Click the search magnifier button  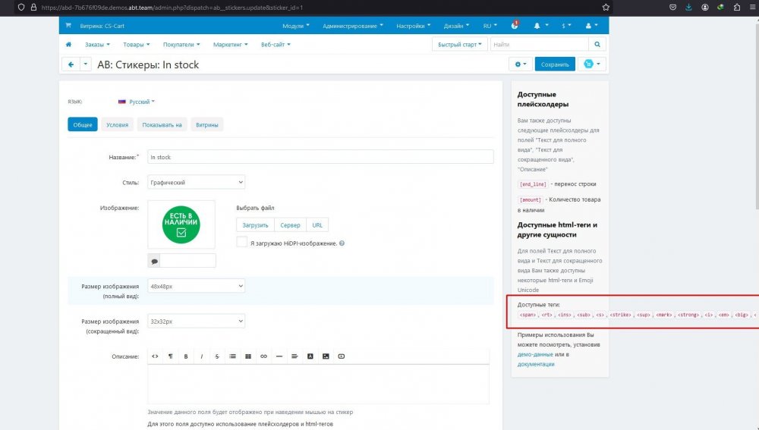tap(598, 45)
